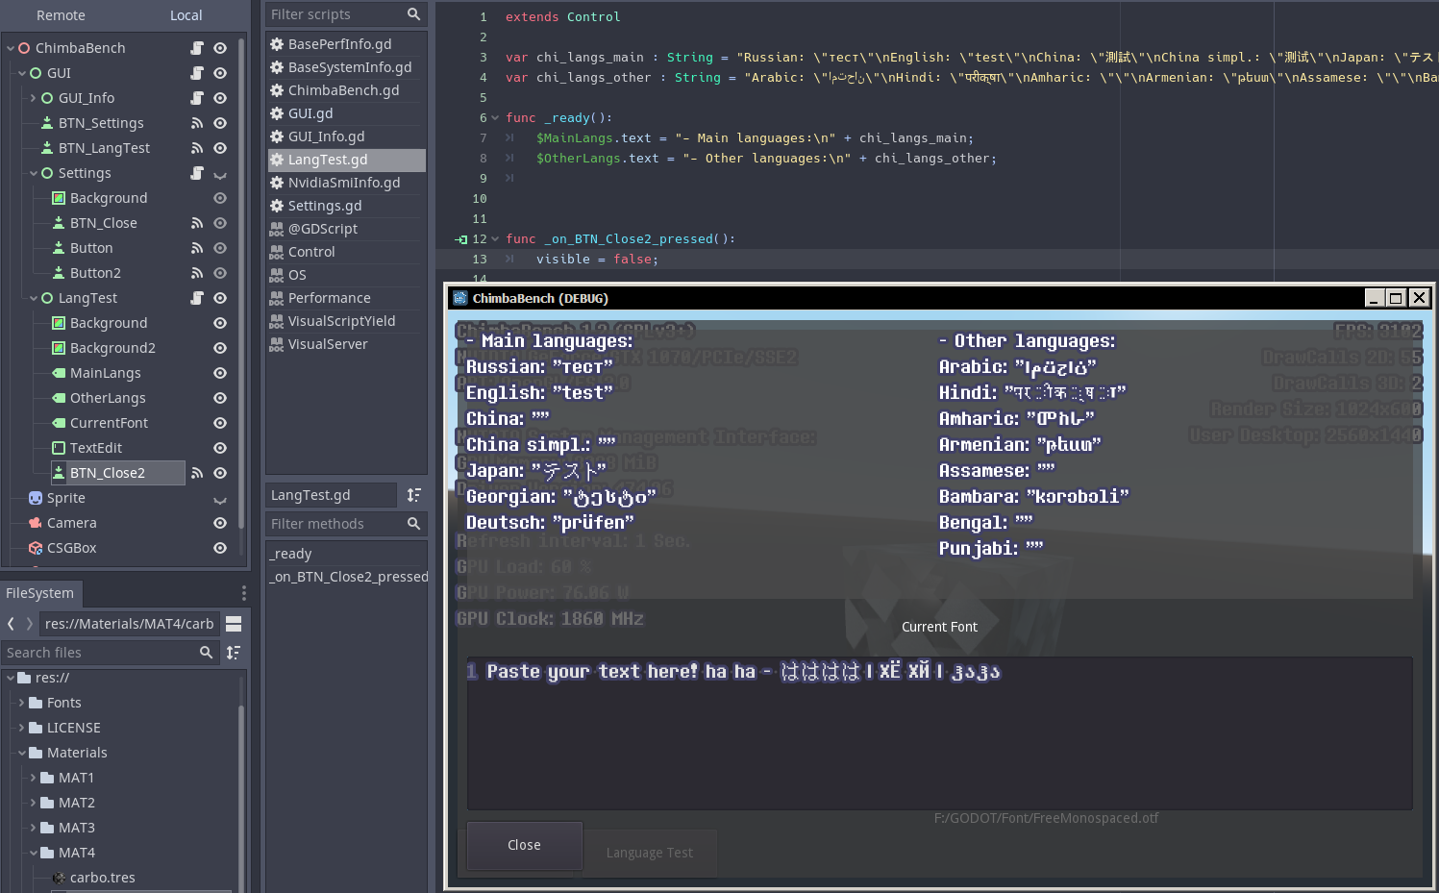Collapse the Settings node branch
This screenshot has height=893, width=1439.
click(x=34, y=173)
